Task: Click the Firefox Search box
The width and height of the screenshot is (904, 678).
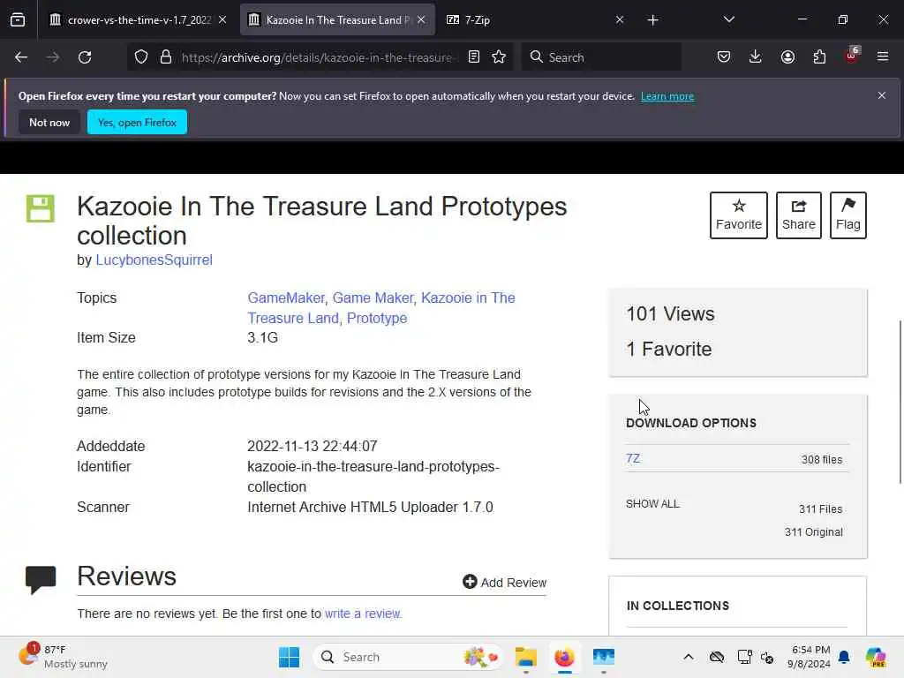Action: (x=601, y=57)
